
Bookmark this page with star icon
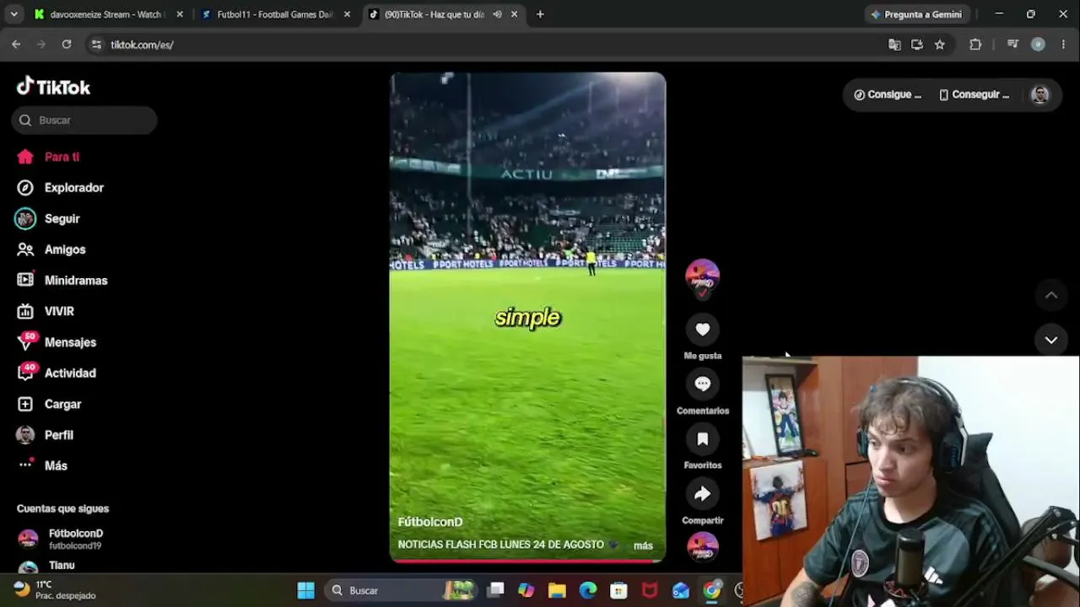pos(939,45)
